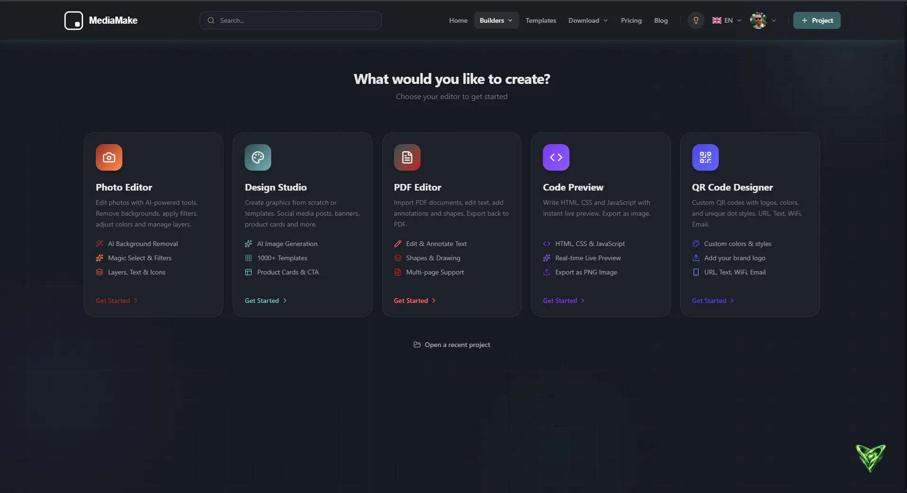This screenshot has width=907, height=493.
Task: Click the folder icon beside Open a recent project
Action: [417, 345]
